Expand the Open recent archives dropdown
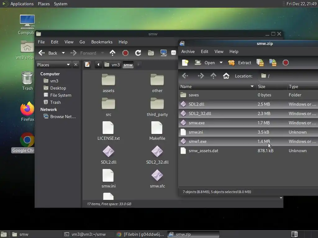Viewport: 318px width, 238px height. click(221, 63)
